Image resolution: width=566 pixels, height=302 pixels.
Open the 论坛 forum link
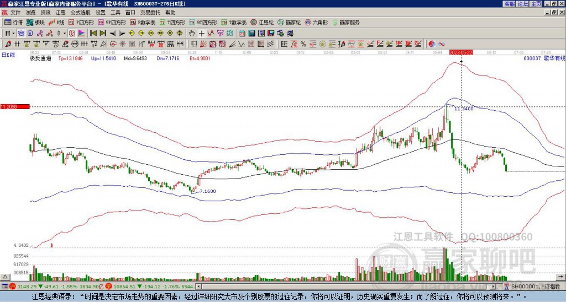point(523,4)
